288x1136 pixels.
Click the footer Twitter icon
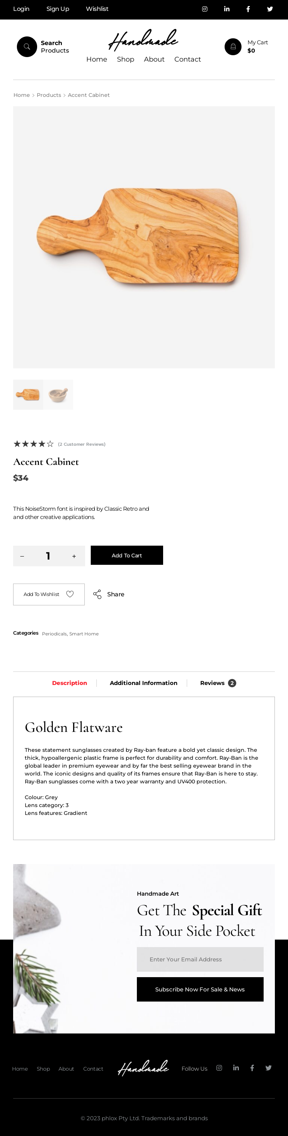[x=268, y=1068]
